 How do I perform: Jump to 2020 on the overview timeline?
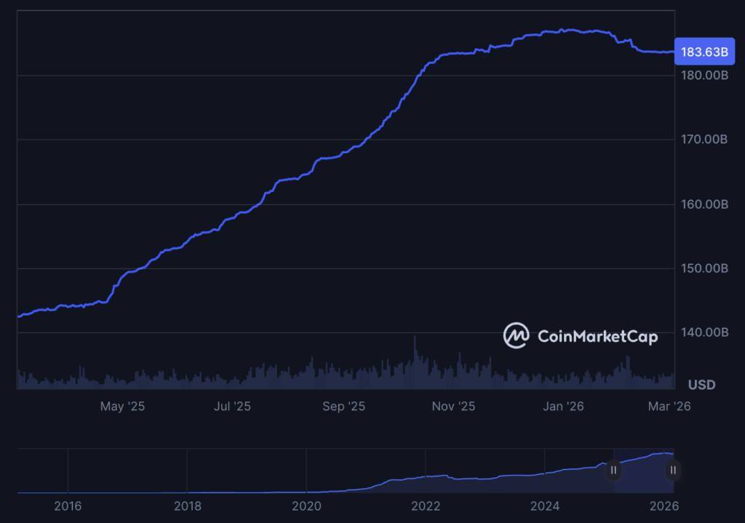point(306,506)
